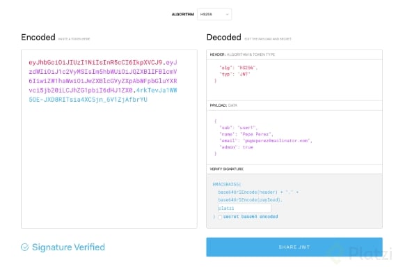Click the HEADER: Algorithm & Token Type section title

pyautogui.click(x=242, y=54)
